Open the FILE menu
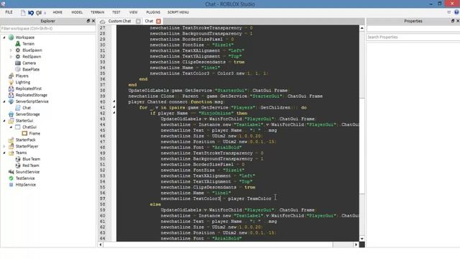 [9, 12]
